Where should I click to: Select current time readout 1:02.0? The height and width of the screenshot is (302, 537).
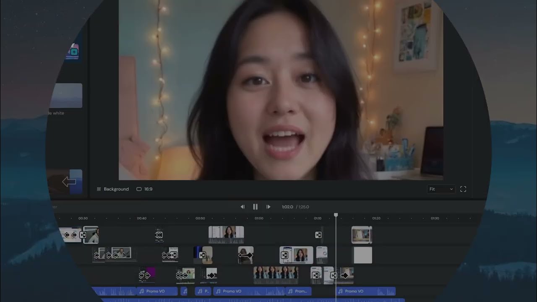287,207
